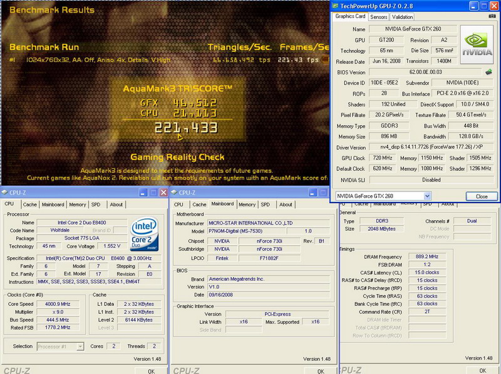Select About tab in CPU-Z mainboard window
The height and width of the screenshot is (374, 501).
pyautogui.click(x=286, y=205)
